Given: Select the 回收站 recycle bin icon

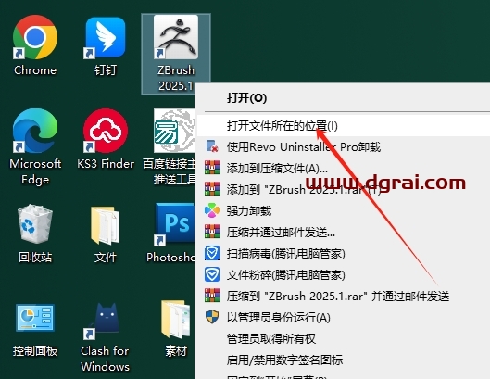Looking at the screenshot, I should coord(35,233).
